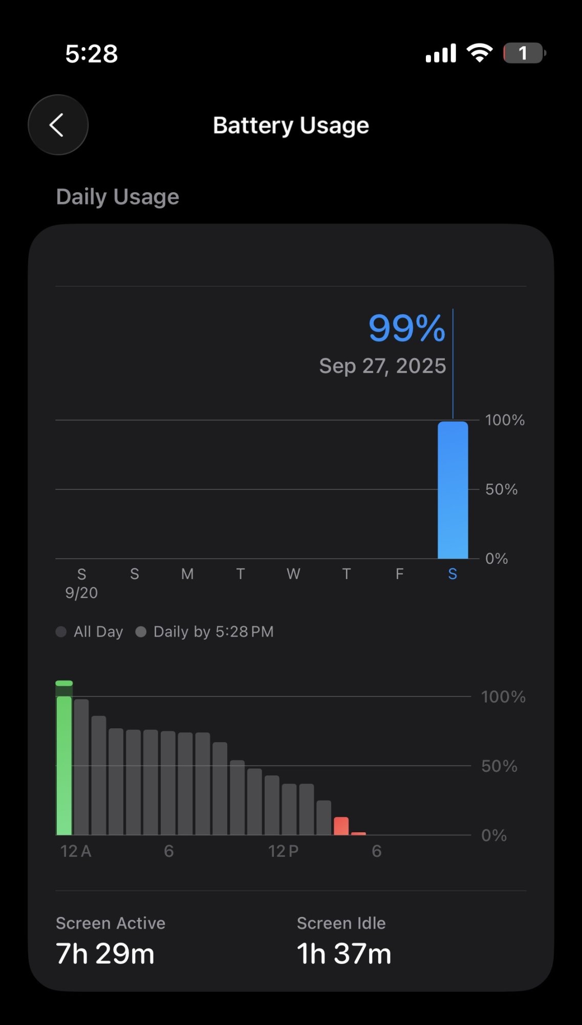Tap the 99% usage value label
Viewport: 582px width, 1025px height.
[407, 328]
